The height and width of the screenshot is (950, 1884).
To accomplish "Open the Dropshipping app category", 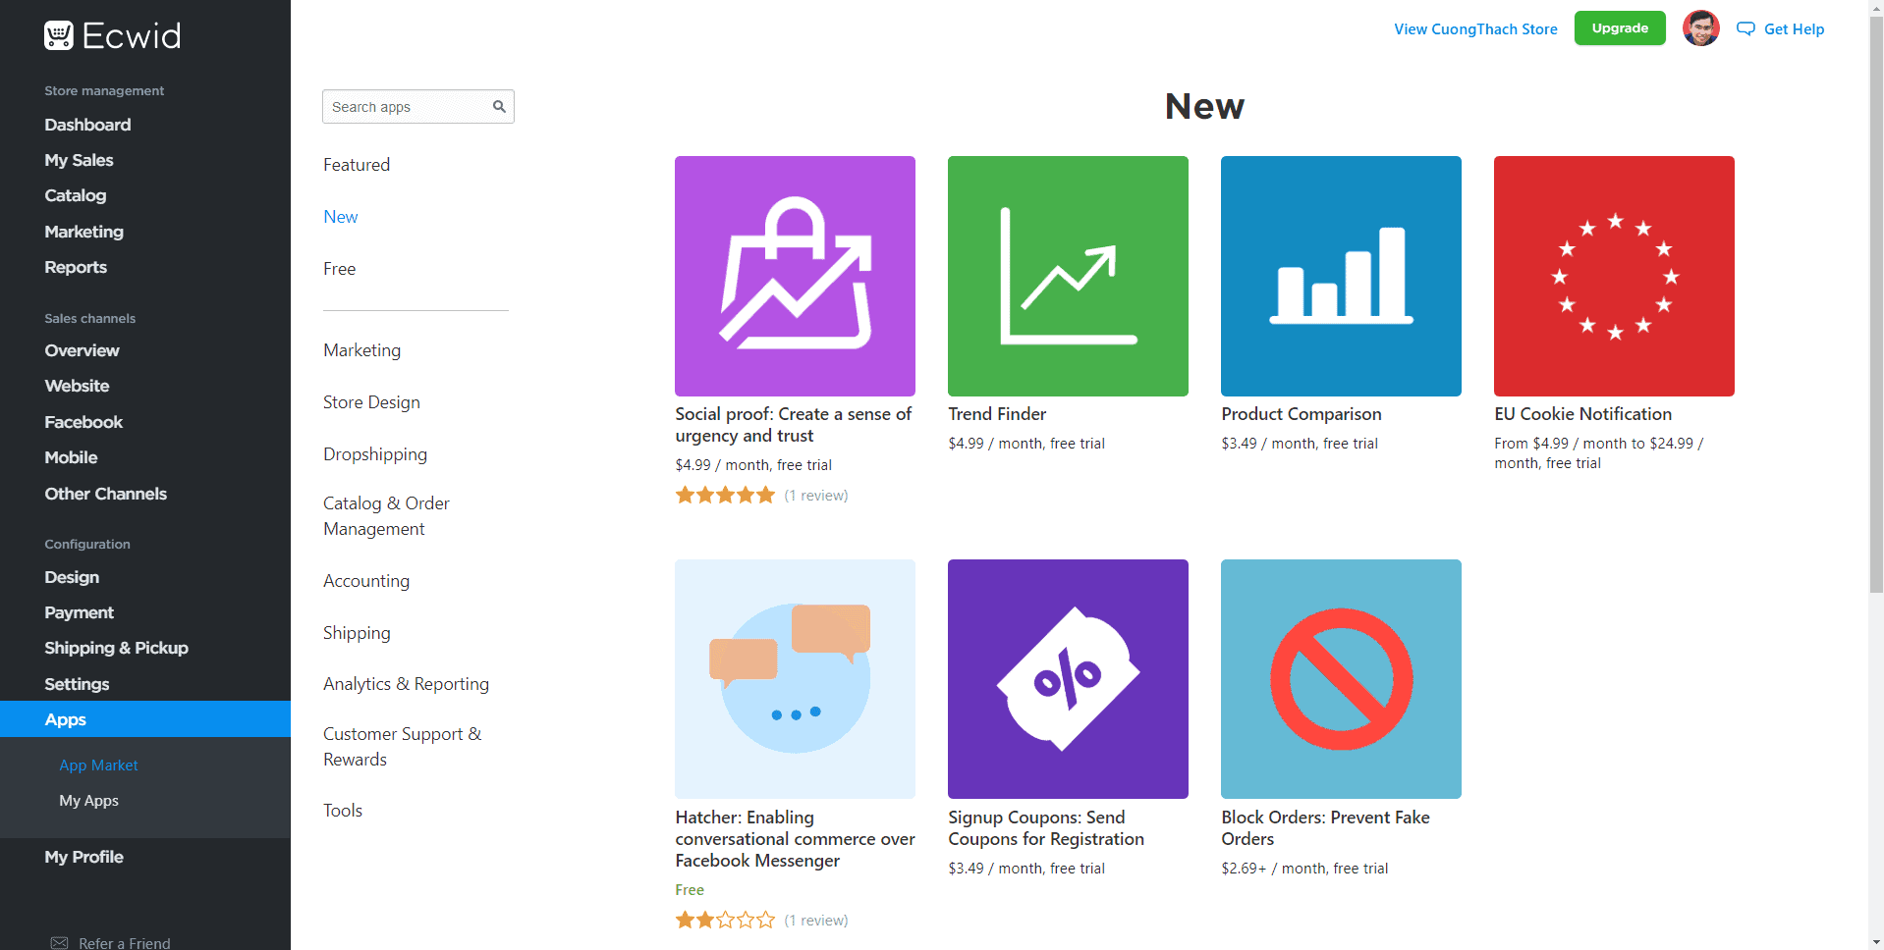I will tap(375, 454).
